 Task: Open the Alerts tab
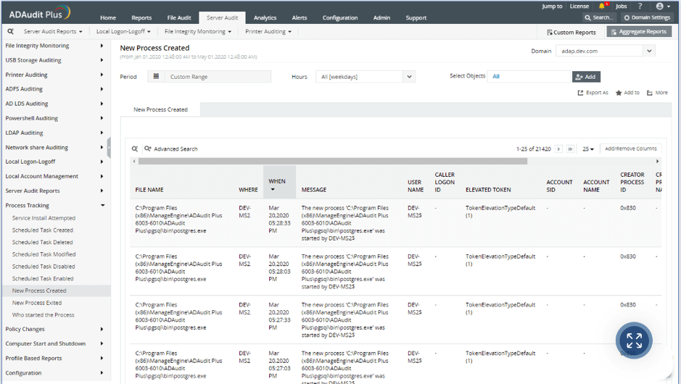300,18
